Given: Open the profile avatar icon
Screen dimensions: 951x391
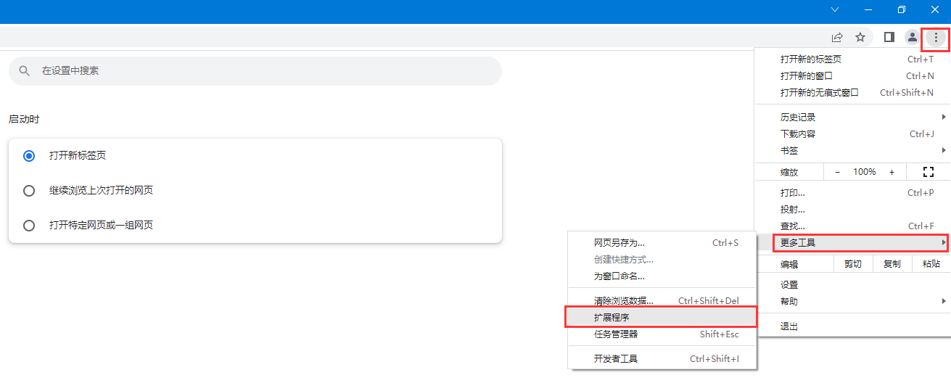Looking at the screenshot, I should [913, 37].
